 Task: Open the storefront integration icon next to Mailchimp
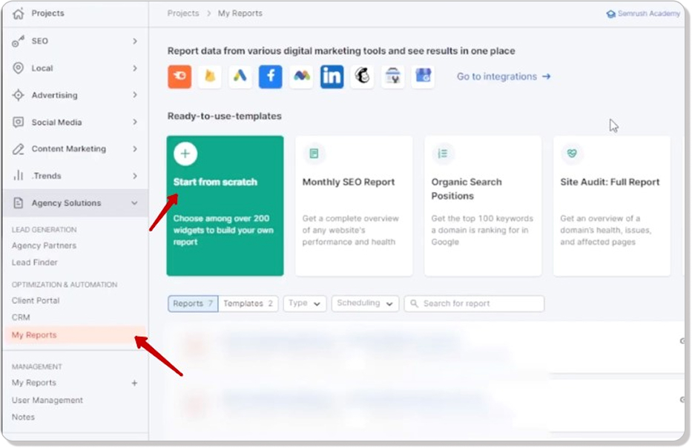[392, 76]
